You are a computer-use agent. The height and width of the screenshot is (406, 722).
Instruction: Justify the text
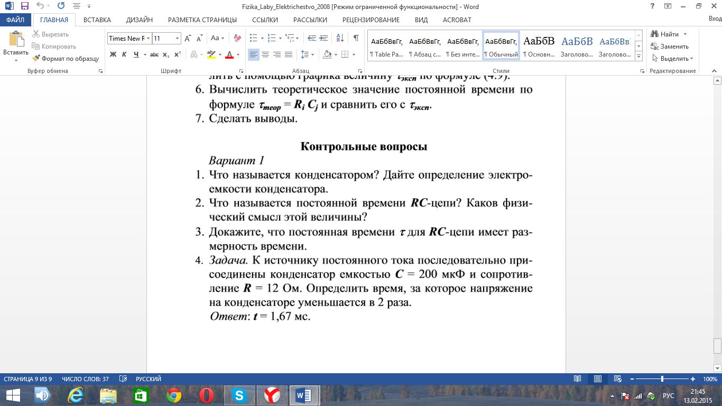coord(289,54)
